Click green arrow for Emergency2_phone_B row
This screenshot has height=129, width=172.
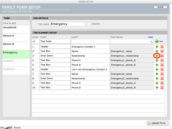click(x=157, y=87)
